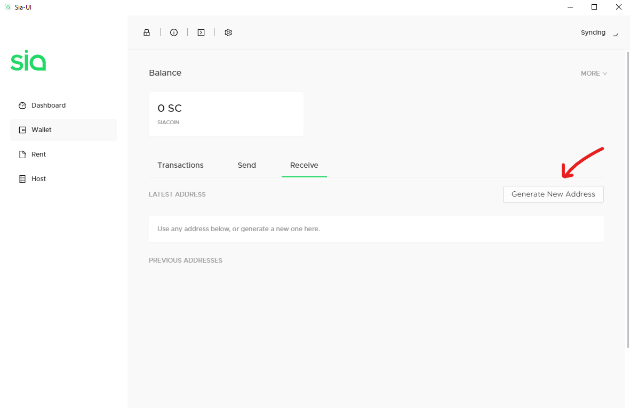
Task: Switch to the Transactions tab
Action: [180, 165]
